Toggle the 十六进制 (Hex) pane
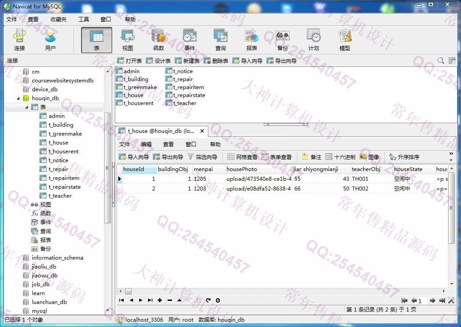The height and width of the screenshot is (327, 461). pos(340,157)
